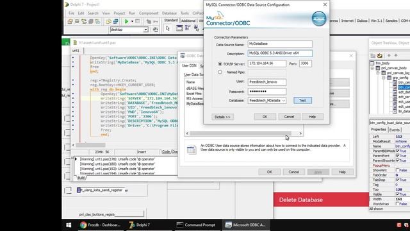Toggle the ShowHint False checkbox
This screenshot has width=410, height=231.
(397, 170)
